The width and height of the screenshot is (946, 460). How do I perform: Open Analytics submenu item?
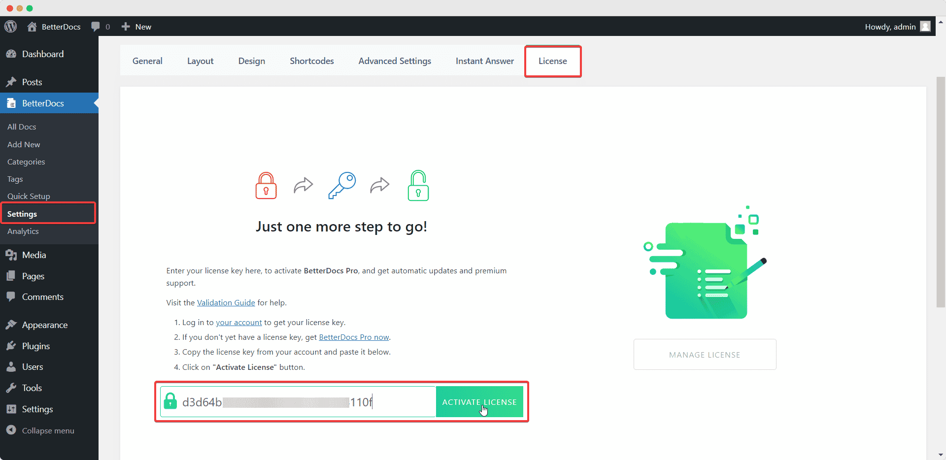point(23,231)
